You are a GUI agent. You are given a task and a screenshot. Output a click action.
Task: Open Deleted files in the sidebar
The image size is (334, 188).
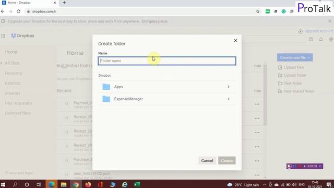tap(18, 113)
